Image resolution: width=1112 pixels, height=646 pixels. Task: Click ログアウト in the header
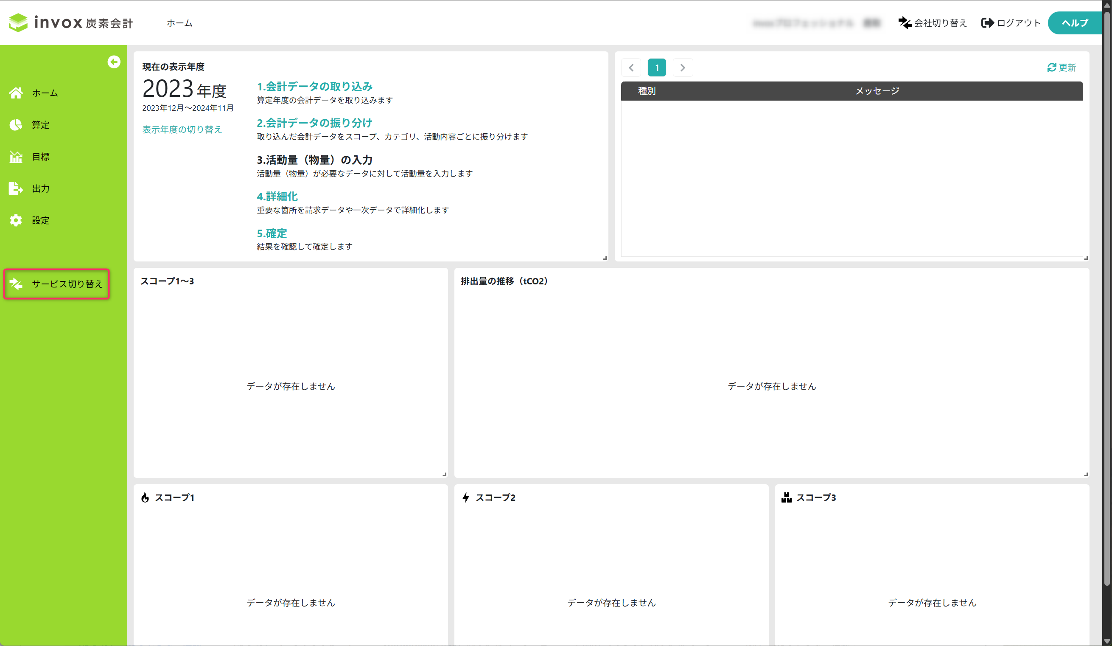1011,23
